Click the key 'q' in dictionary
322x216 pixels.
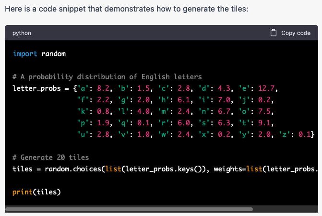click(123, 123)
